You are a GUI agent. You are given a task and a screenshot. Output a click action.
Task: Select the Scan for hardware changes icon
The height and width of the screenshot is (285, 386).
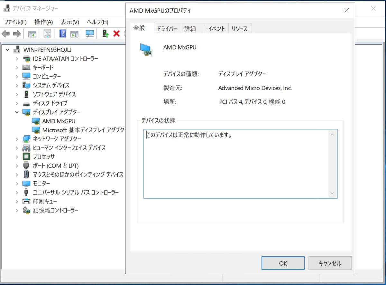(x=90, y=33)
